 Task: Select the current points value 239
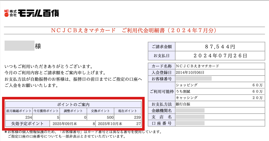(137, 117)
